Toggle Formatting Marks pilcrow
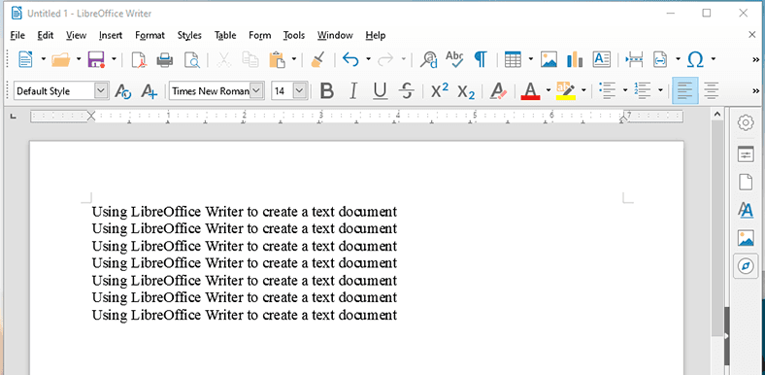This screenshot has height=375, width=765. [481, 59]
